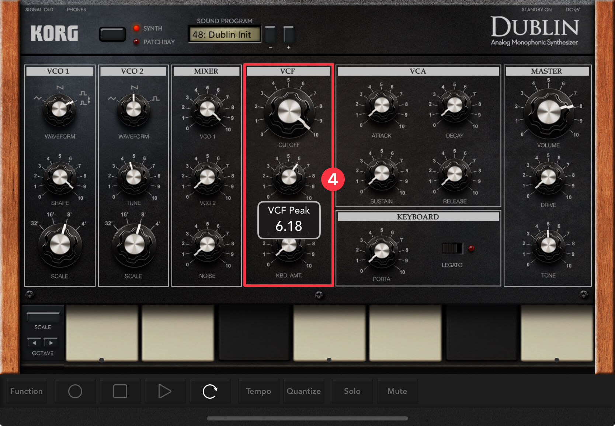Enable Solo mode
The image size is (615, 426).
click(x=352, y=391)
